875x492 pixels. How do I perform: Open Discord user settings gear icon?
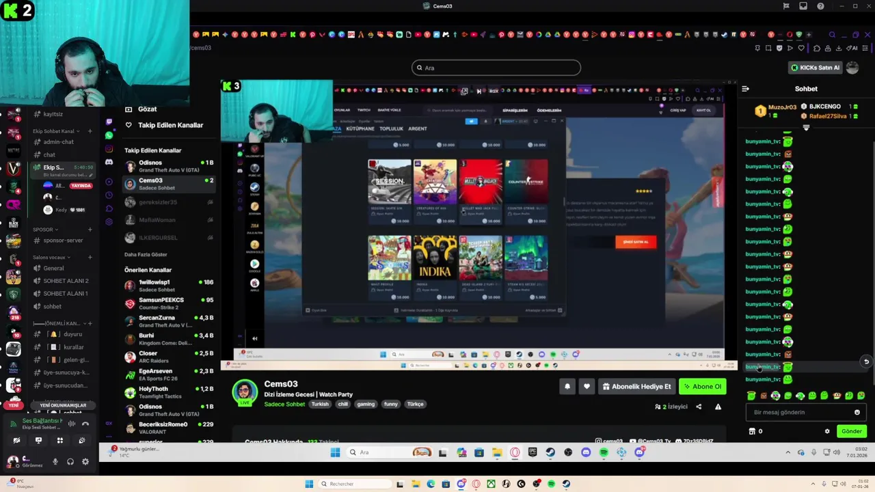85,462
